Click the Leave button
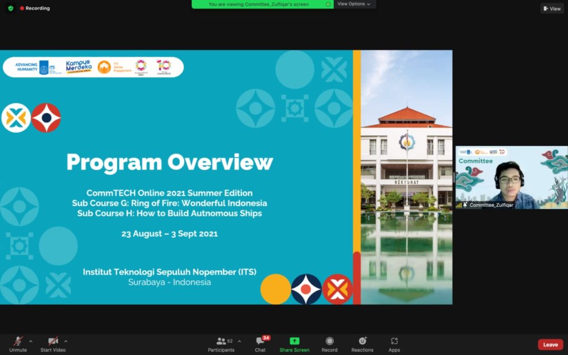 tap(550, 344)
